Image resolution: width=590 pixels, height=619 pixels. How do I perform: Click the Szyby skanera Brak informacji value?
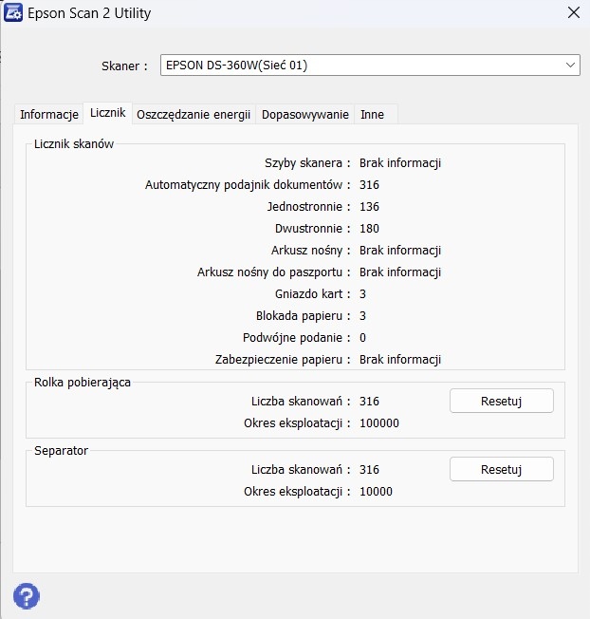[x=400, y=163]
